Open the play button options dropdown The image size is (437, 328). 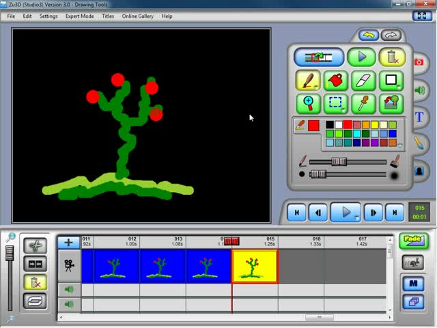356,218
